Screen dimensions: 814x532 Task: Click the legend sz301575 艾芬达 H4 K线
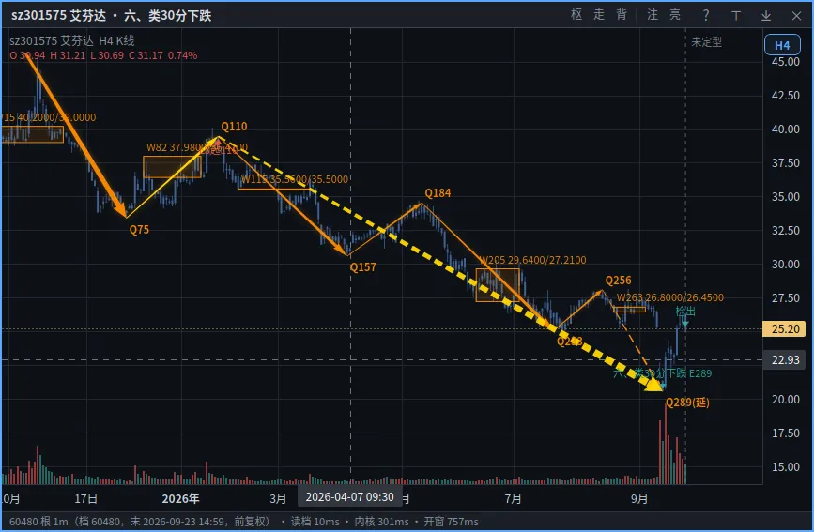click(71, 40)
